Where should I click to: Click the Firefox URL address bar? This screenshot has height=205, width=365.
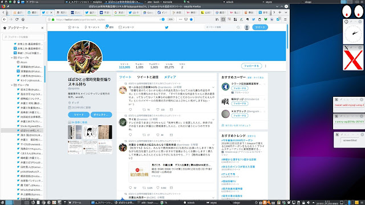click(107, 19)
